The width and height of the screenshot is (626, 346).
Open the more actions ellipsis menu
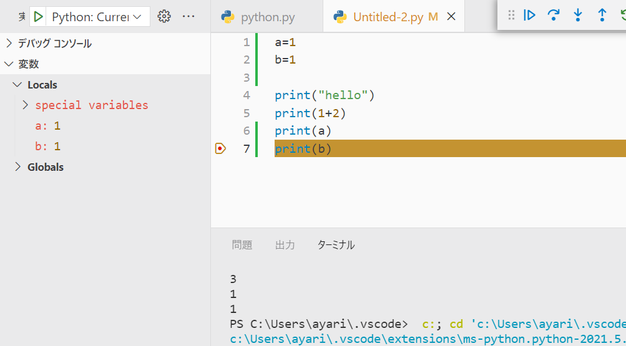[x=188, y=16]
